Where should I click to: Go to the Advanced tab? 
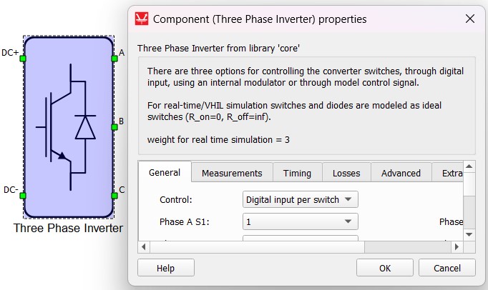click(401, 173)
